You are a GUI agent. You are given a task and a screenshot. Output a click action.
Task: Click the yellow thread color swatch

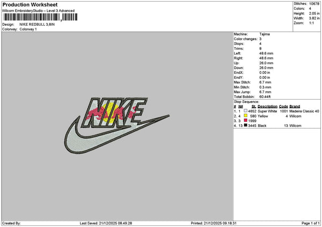[x=245, y=116]
